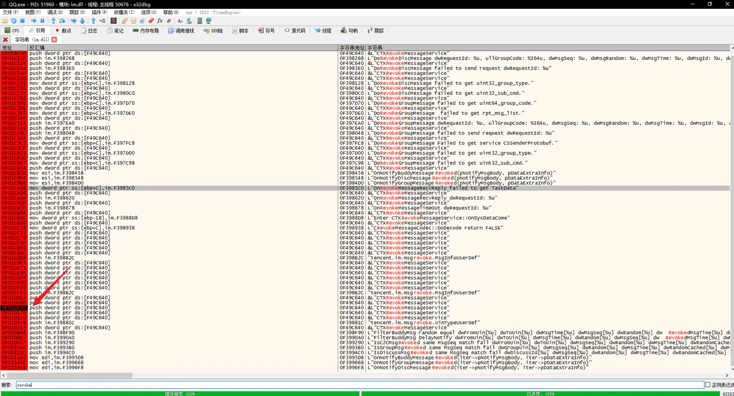Click the restart debuggee toolbar icon
This screenshot has width=734, height=396.
point(14,21)
